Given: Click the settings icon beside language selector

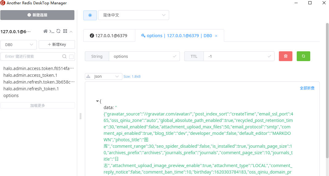Looking at the screenshot, I should pos(90,15).
